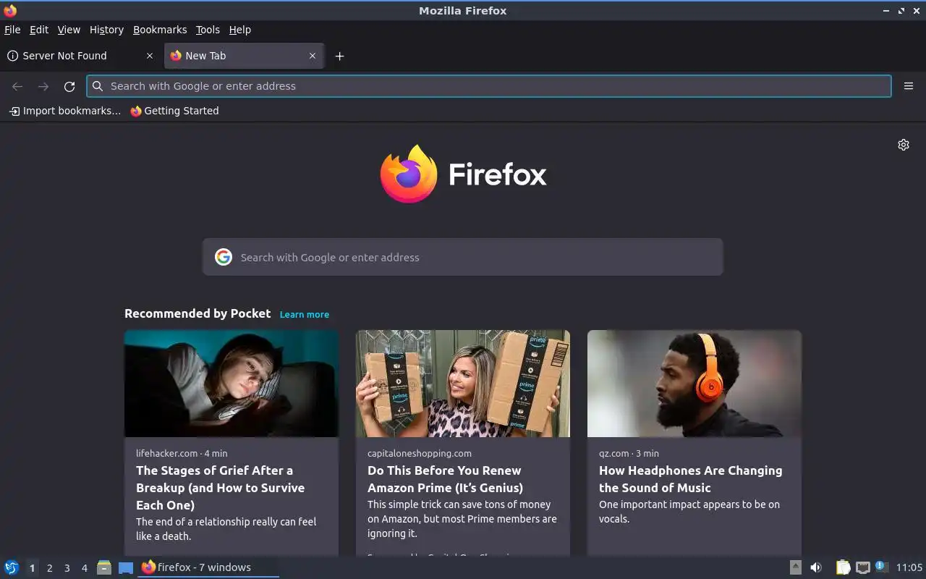Click Learn more about Pocket link

(305, 314)
